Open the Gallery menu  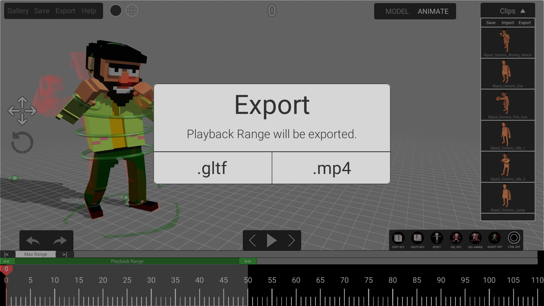(18, 10)
